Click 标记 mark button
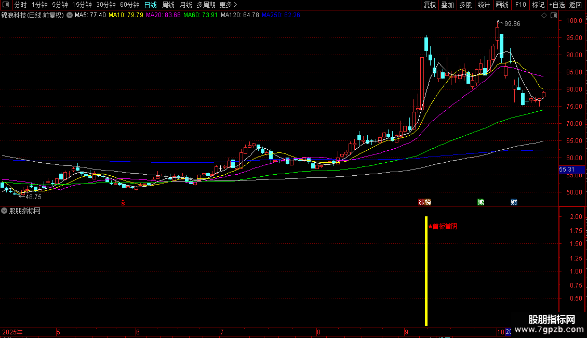Screen dimensions: 587x338 point(538,5)
